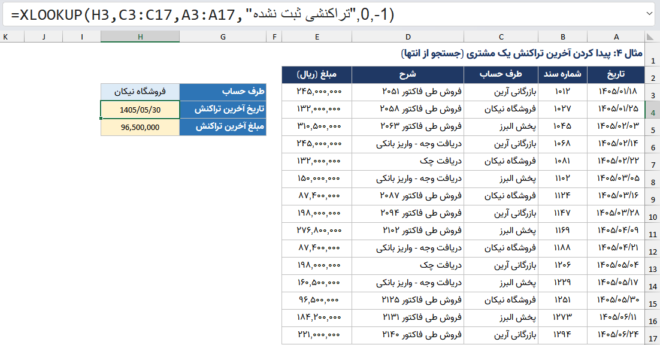660x345 pixels.
Task: Select amount ۱۶۰,۵۰۰,۰۰۰
Action: point(317,283)
